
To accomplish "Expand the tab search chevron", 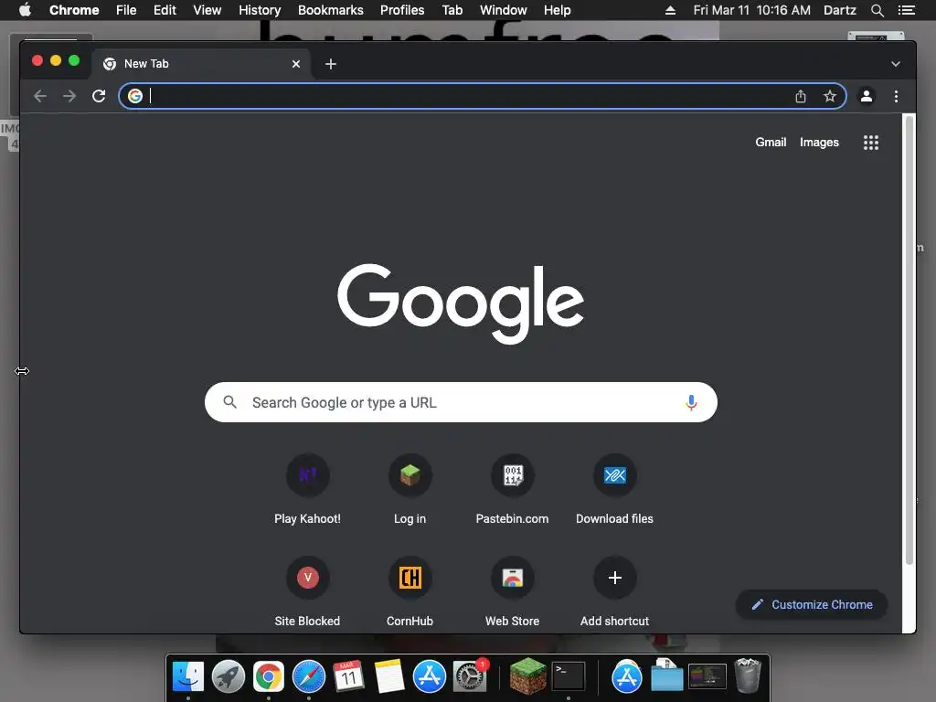I will coord(896,64).
